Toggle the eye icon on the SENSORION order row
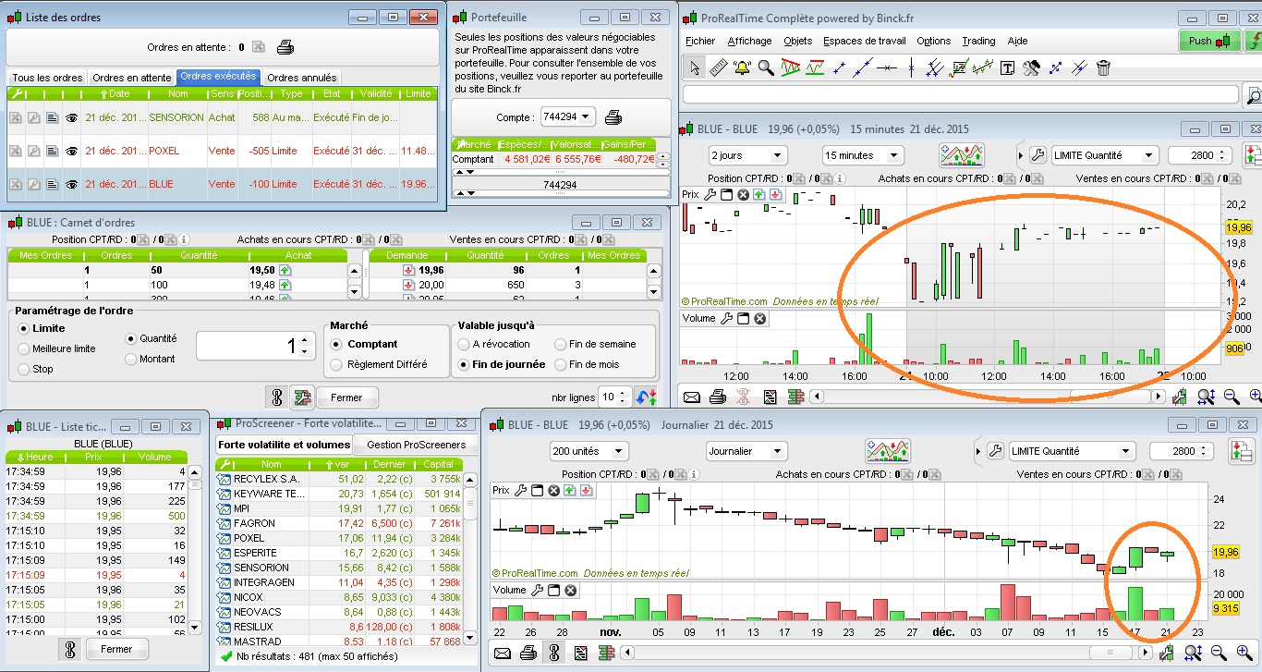This screenshot has height=672, width=1262. (71, 117)
